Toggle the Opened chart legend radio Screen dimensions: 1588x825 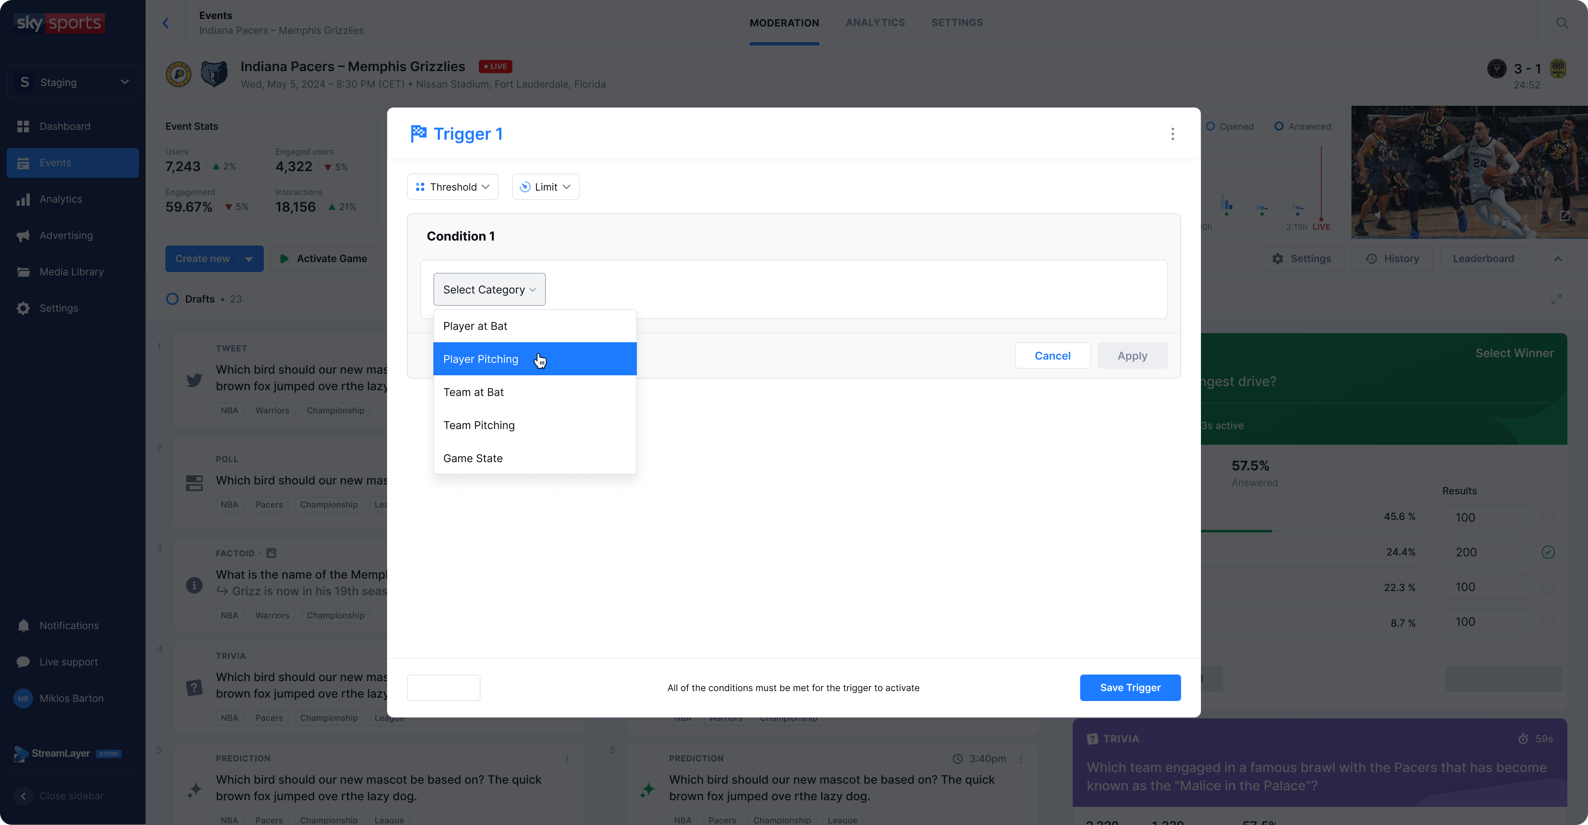tap(1211, 126)
